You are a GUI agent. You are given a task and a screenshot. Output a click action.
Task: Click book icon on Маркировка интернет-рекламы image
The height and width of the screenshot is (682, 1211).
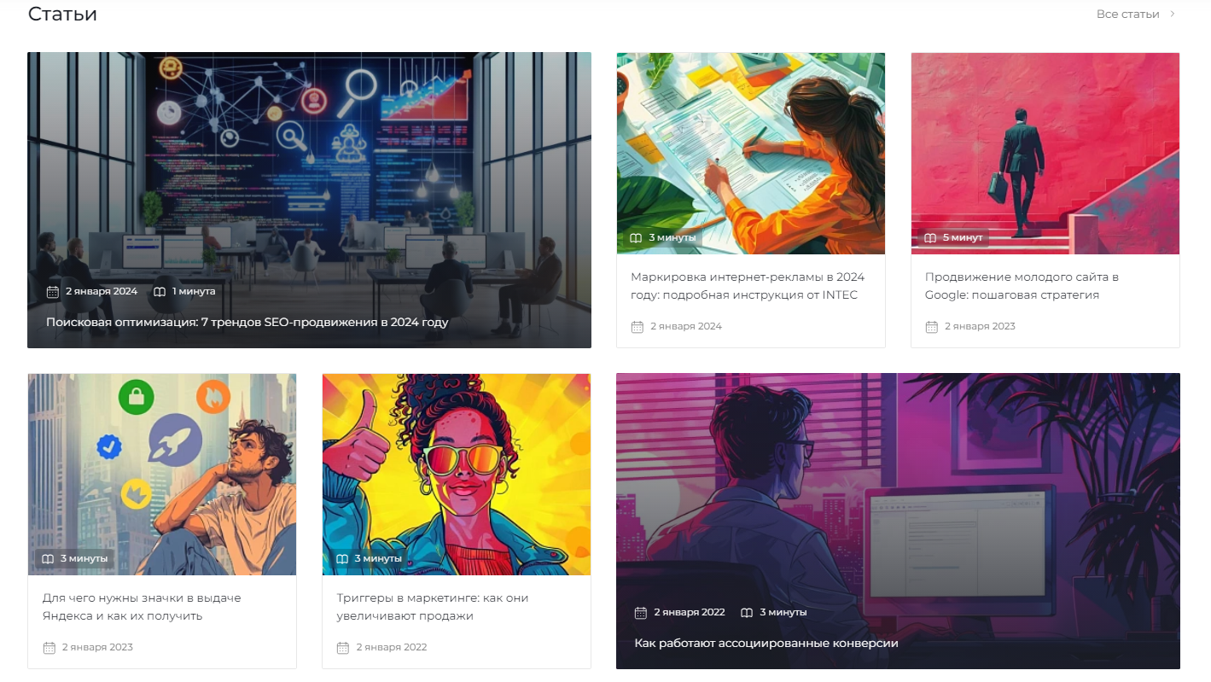[x=636, y=237]
